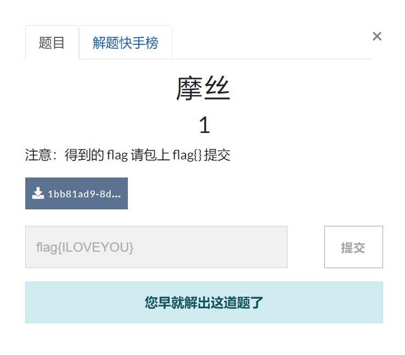This screenshot has width=405, height=355.
Task: Focus the flag{ILOVEYOU} input field
Action: tap(156, 247)
